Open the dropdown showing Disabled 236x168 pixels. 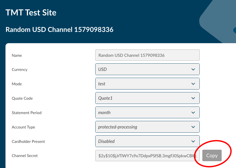pos(144,141)
